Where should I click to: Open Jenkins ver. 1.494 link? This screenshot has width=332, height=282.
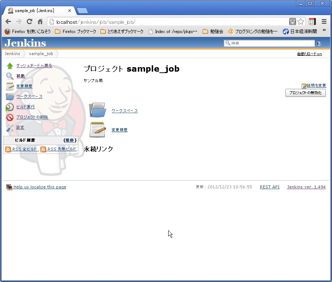(306, 187)
